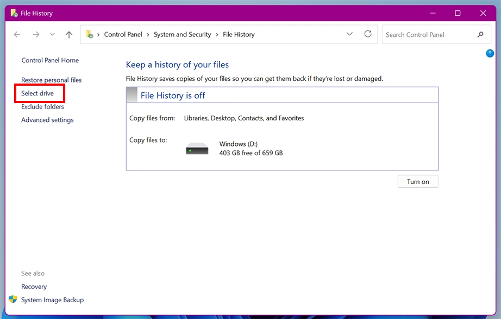Viewport: 501px width, 319px height.
Task: Open Restore personal files
Action: point(52,80)
